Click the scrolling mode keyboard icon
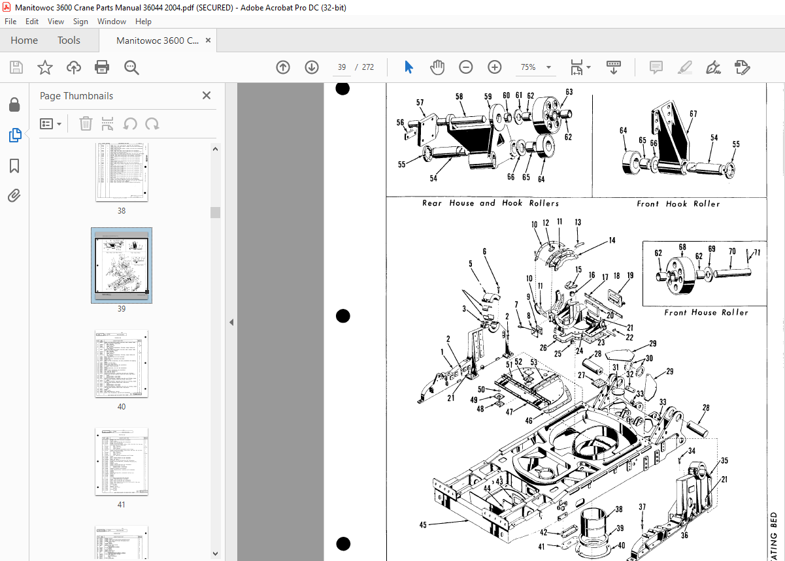Screen dimensions: 785x561 click(x=614, y=67)
